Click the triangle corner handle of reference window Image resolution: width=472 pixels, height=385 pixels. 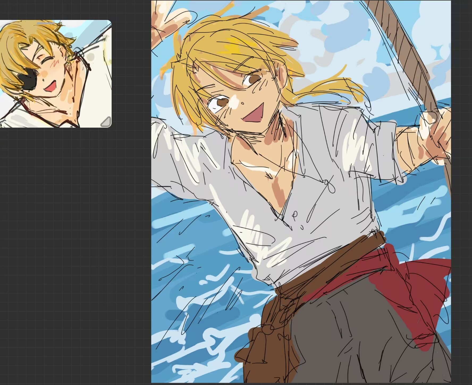(x=106, y=122)
